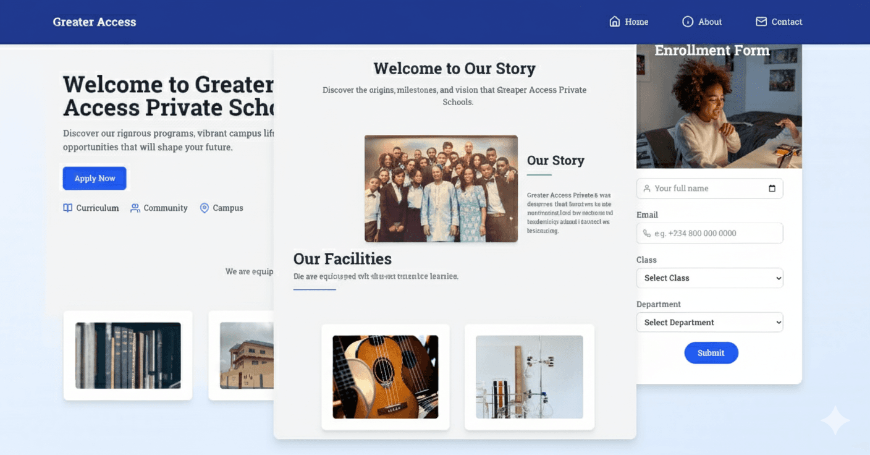870x455 pixels.
Task: Click the Our Facilities heading
Action: [342, 258]
